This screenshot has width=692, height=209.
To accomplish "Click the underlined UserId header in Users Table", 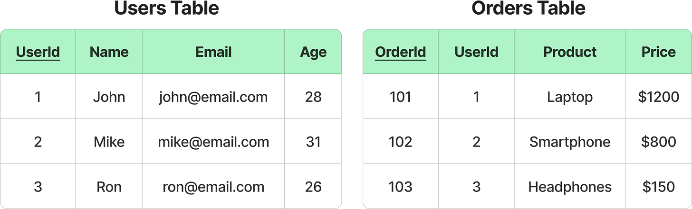I will 38,52.
